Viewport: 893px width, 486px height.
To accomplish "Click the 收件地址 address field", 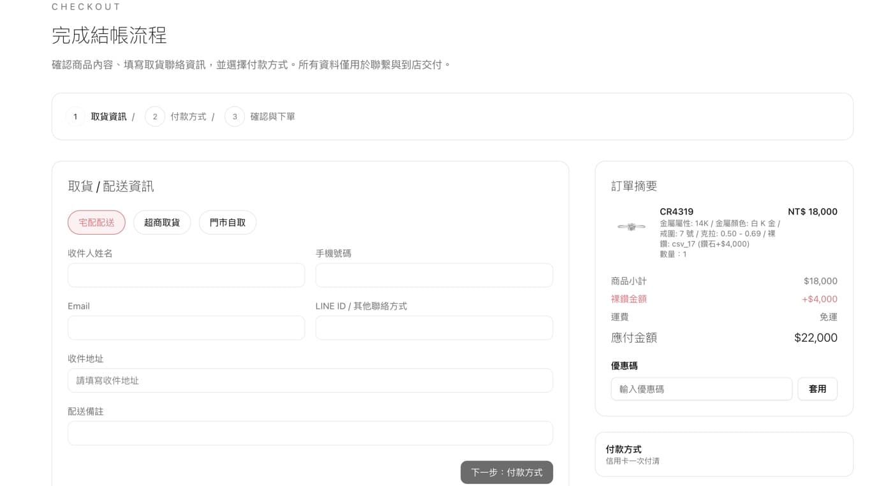I will 310,381.
